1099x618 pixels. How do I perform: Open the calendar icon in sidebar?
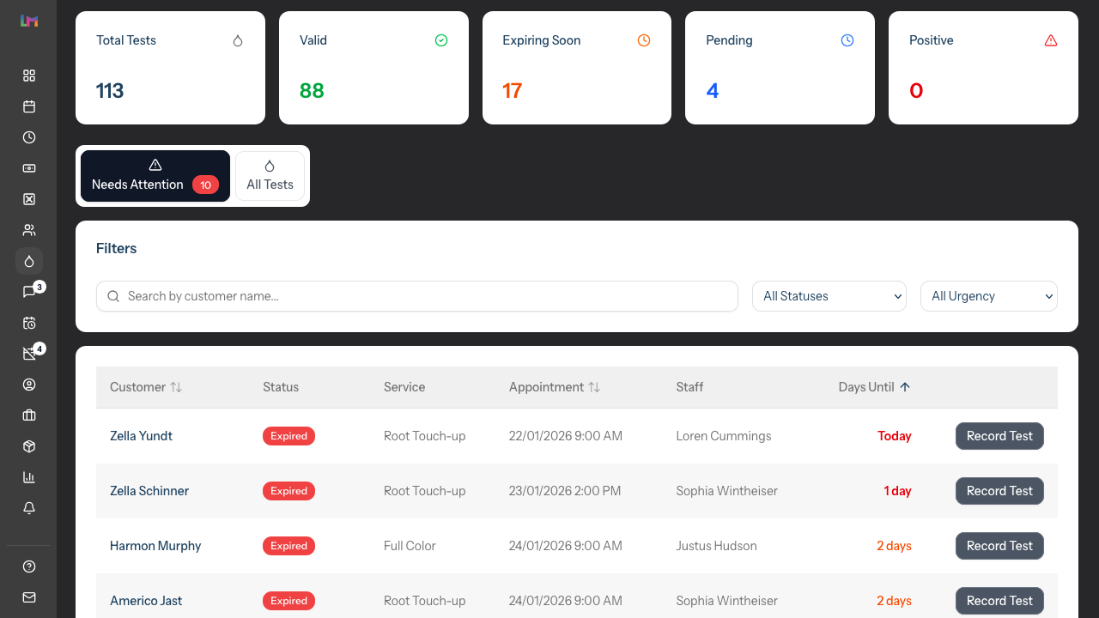[29, 106]
